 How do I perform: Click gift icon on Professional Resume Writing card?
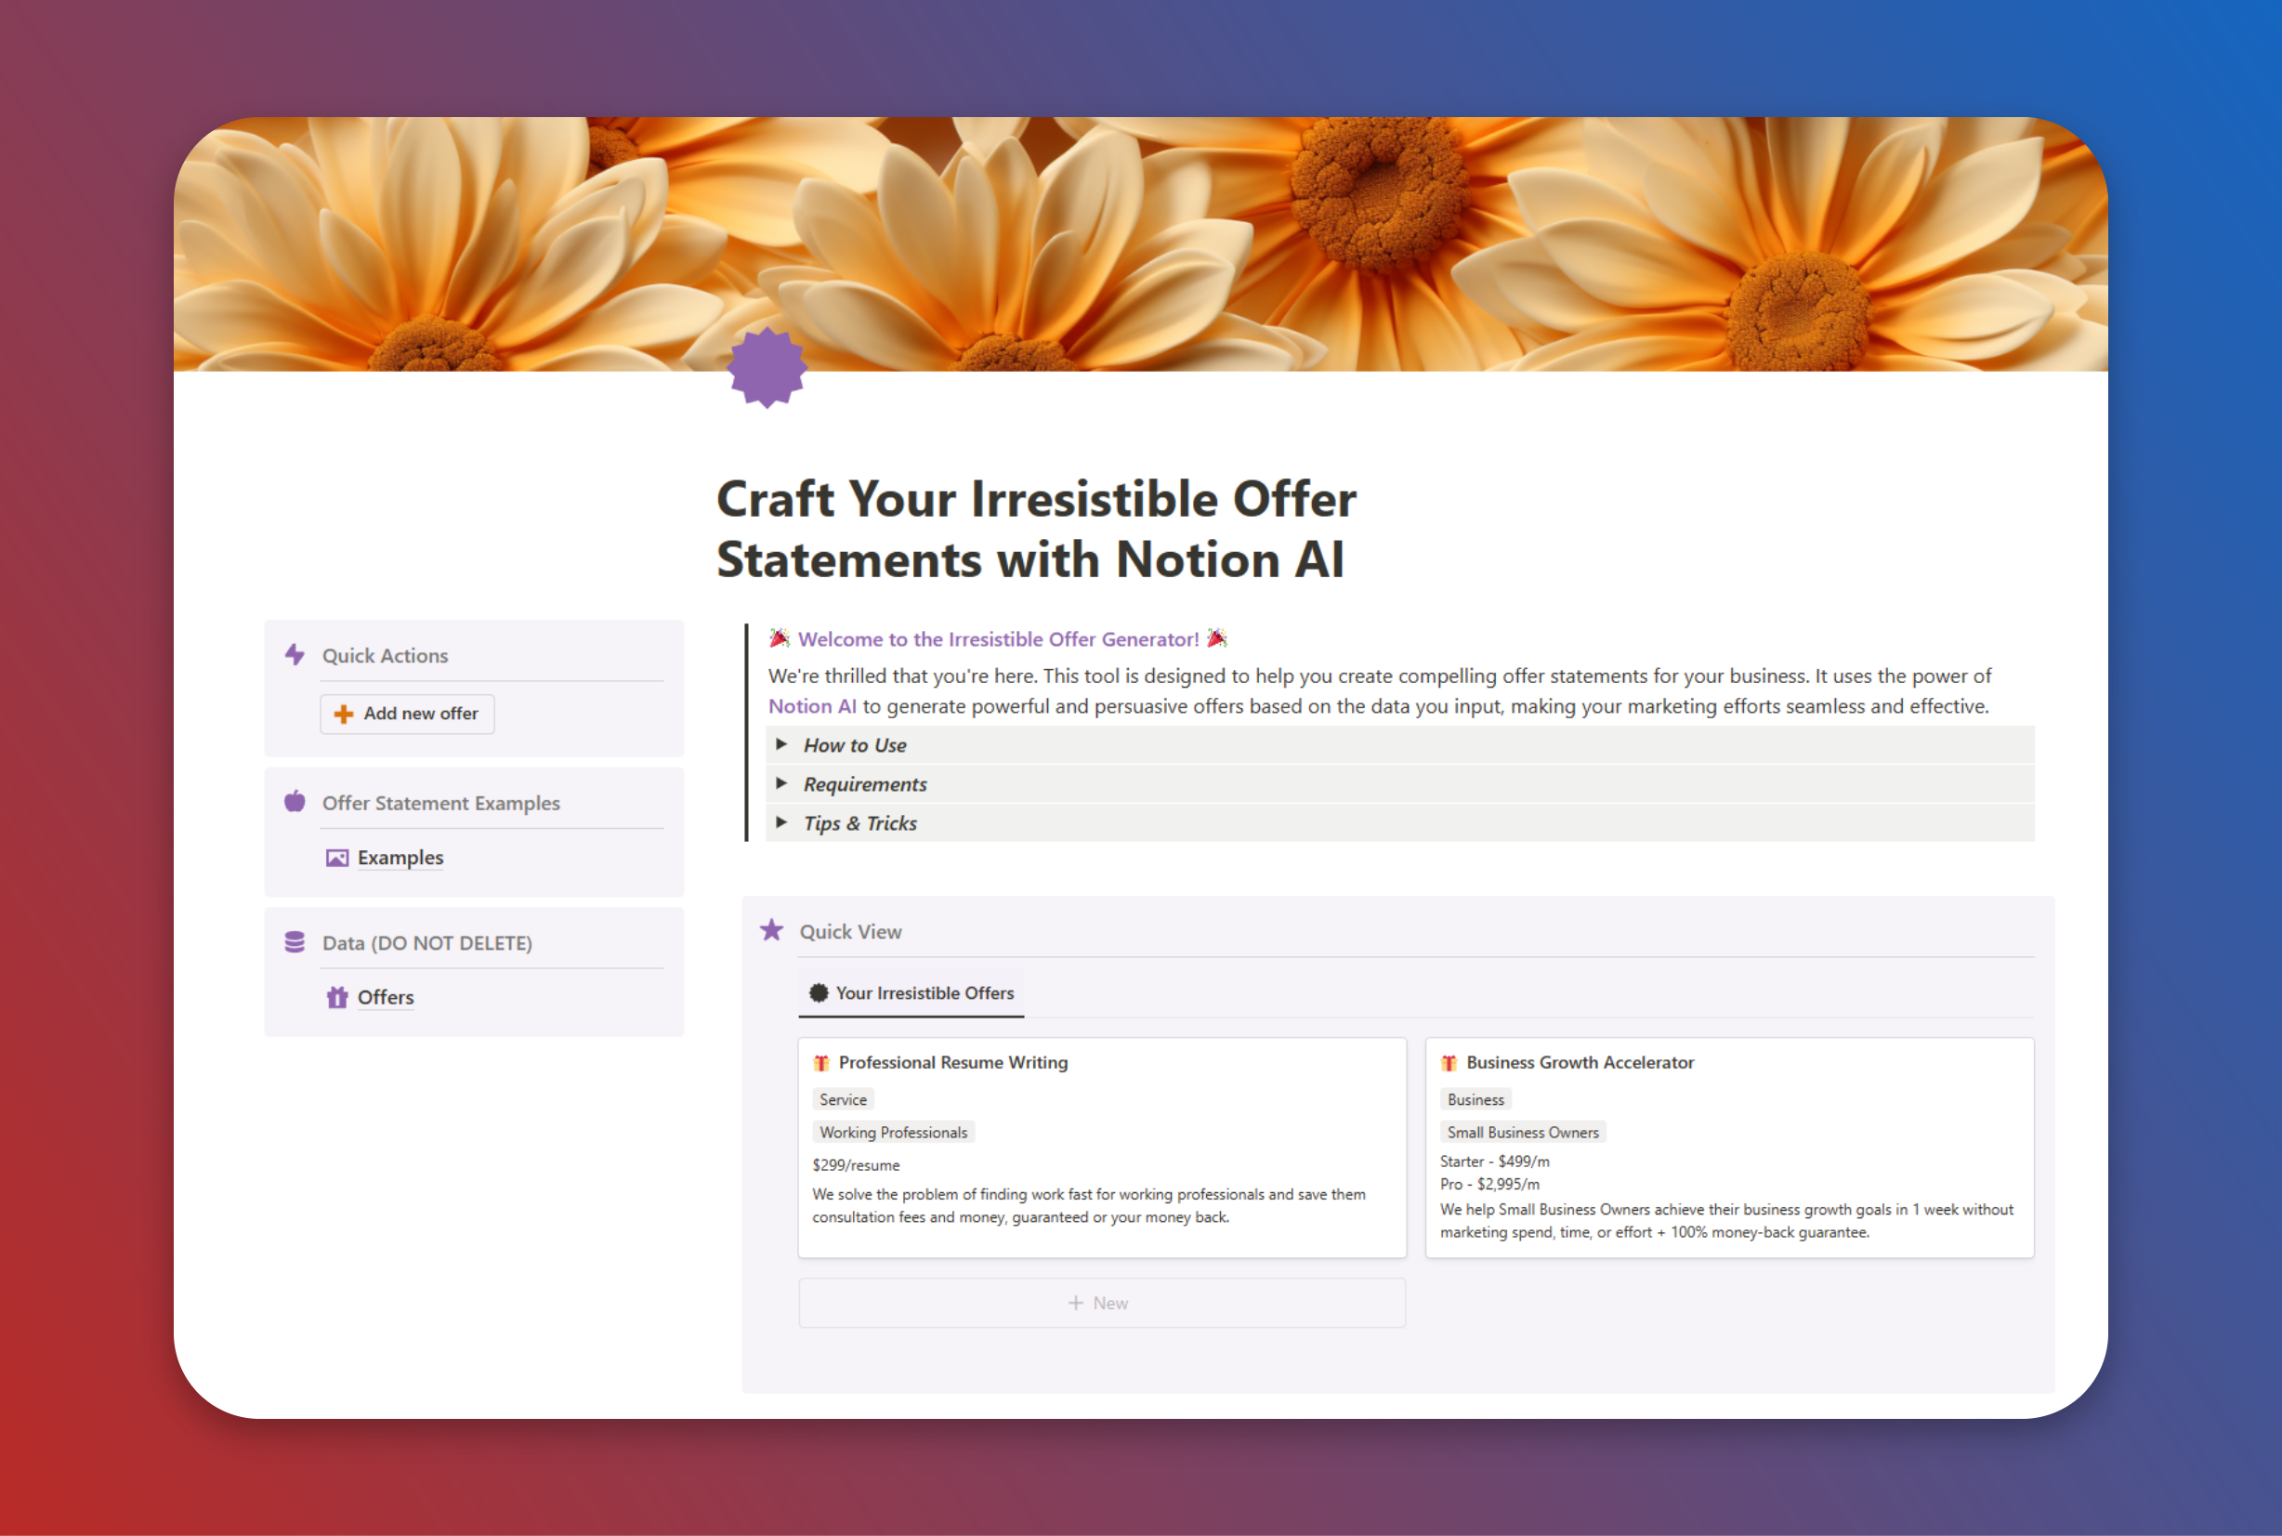[x=821, y=1063]
